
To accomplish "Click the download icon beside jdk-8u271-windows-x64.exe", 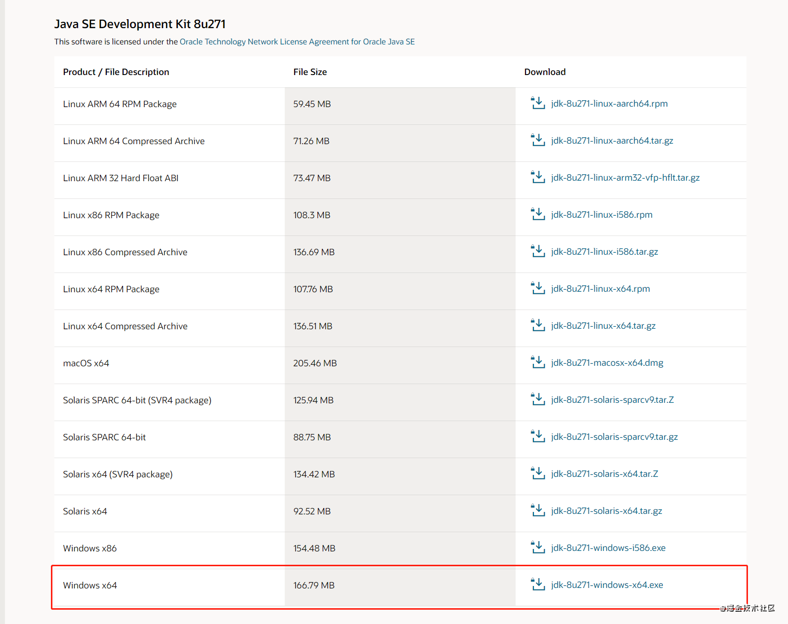I will (x=538, y=584).
